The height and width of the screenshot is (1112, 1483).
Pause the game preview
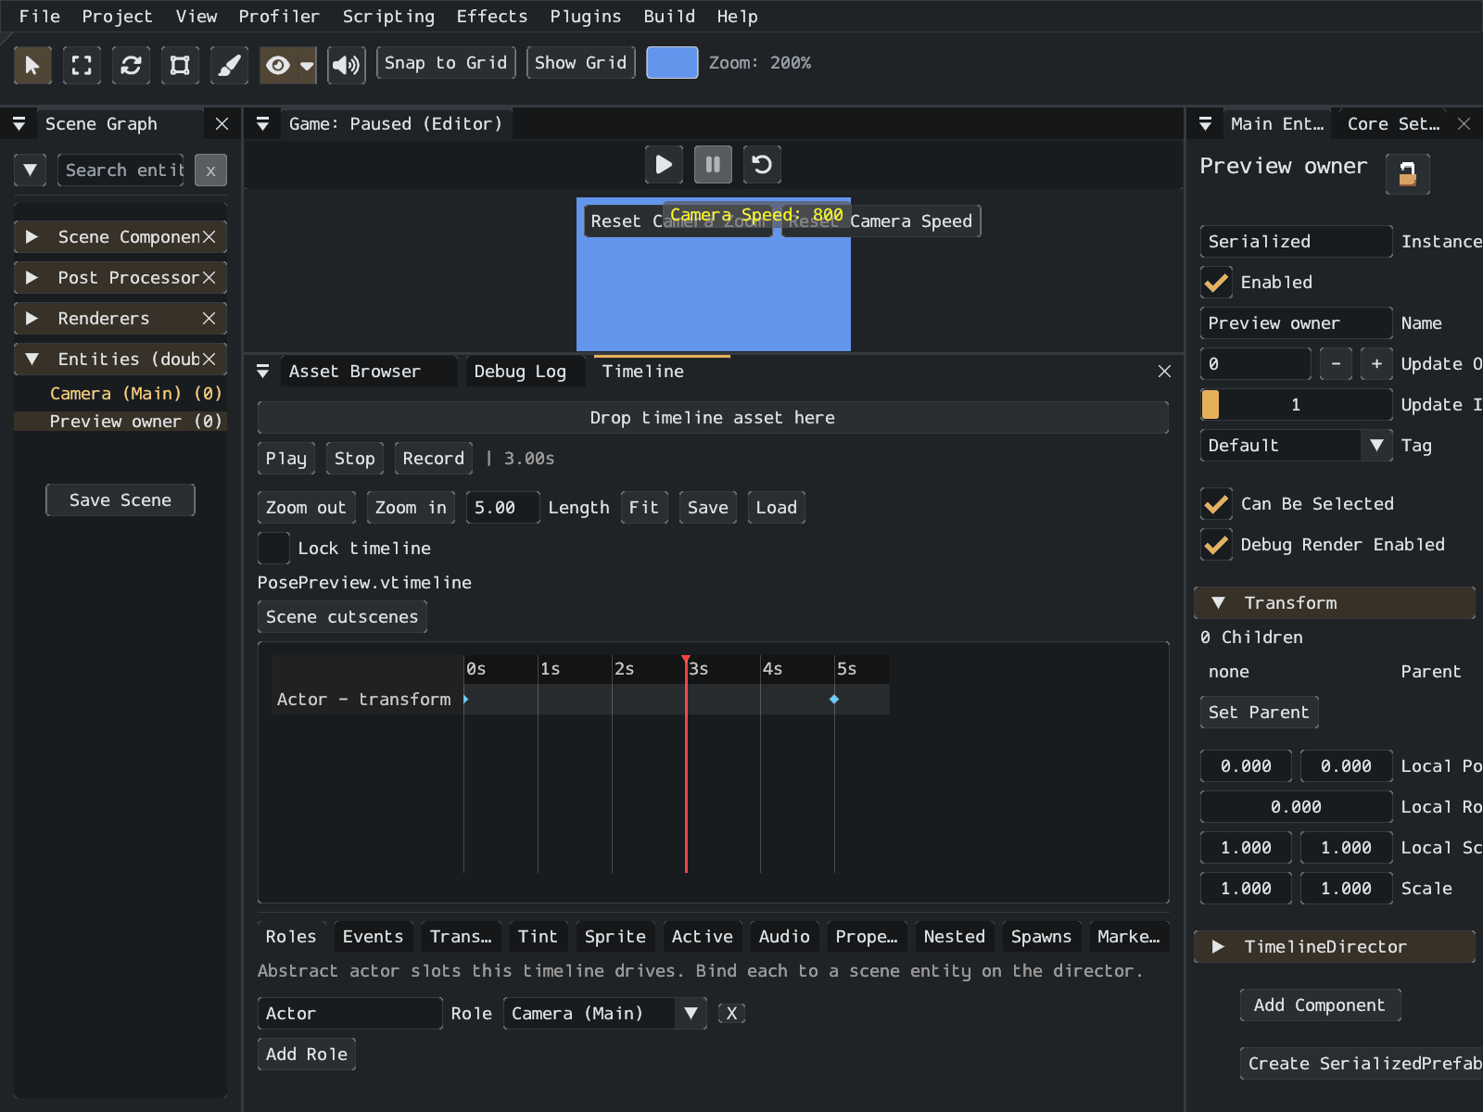713,165
